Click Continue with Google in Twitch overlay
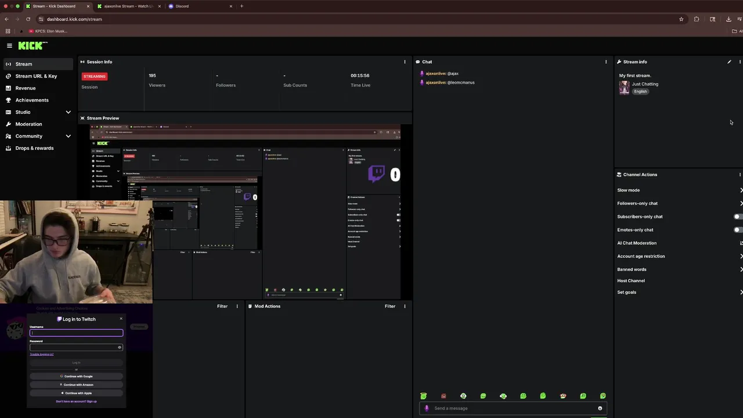 (x=77, y=376)
